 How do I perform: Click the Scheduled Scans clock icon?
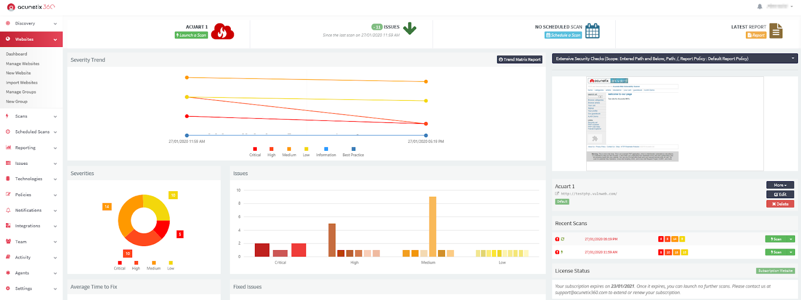pyautogui.click(x=8, y=132)
